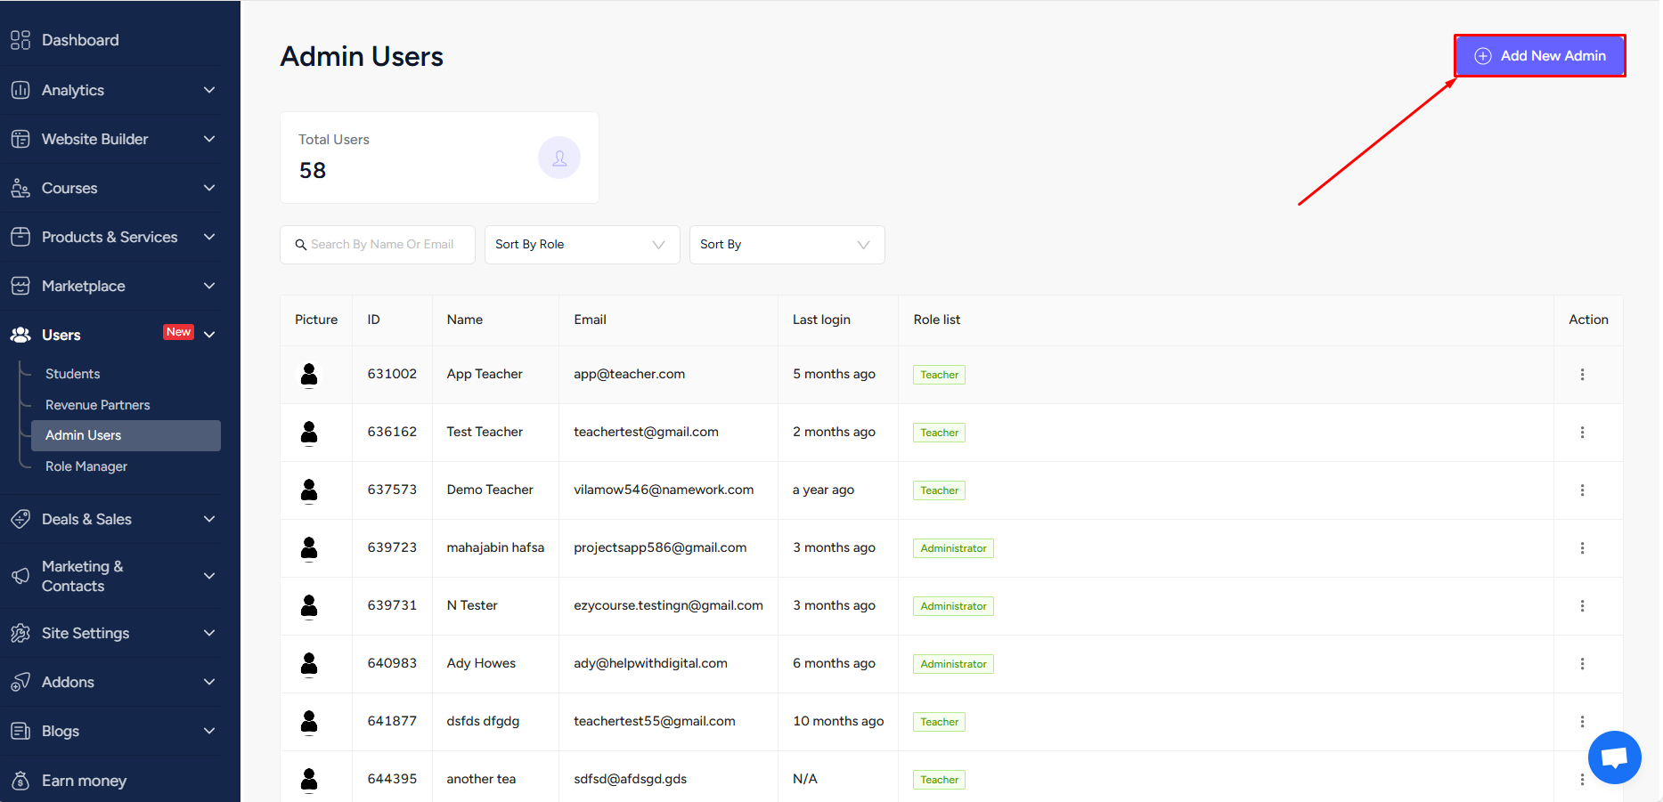Viewport: 1663px width, 802px height.
Task: Expand the Analytics menu chevron
Action: [x=209, y=90]
